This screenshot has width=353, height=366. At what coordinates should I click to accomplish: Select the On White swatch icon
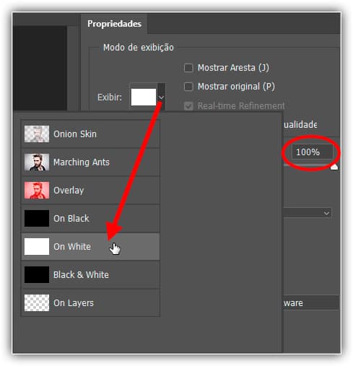37,246
